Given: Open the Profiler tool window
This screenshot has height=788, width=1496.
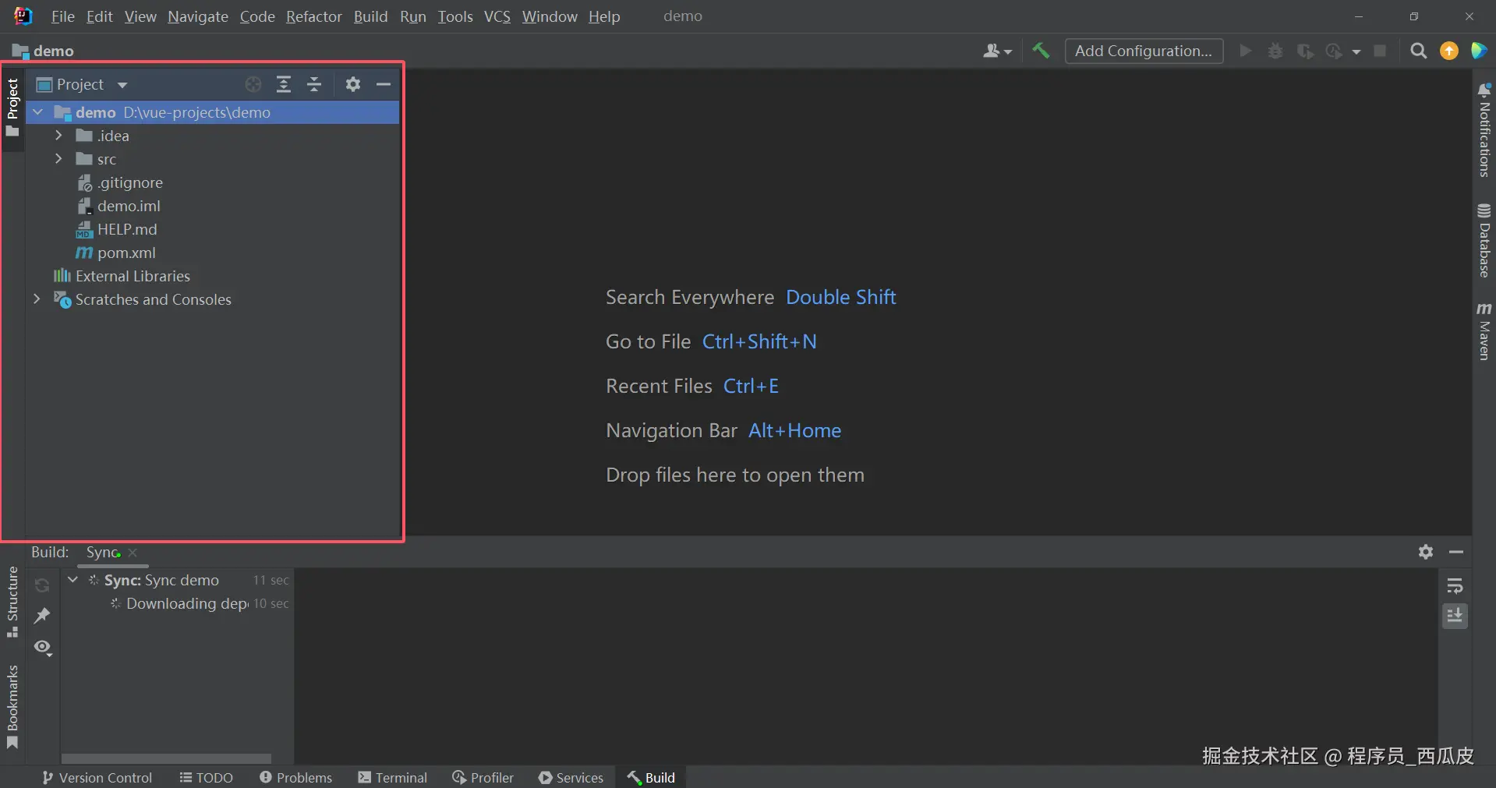Looking at the screenshot, I should [483, 778].
